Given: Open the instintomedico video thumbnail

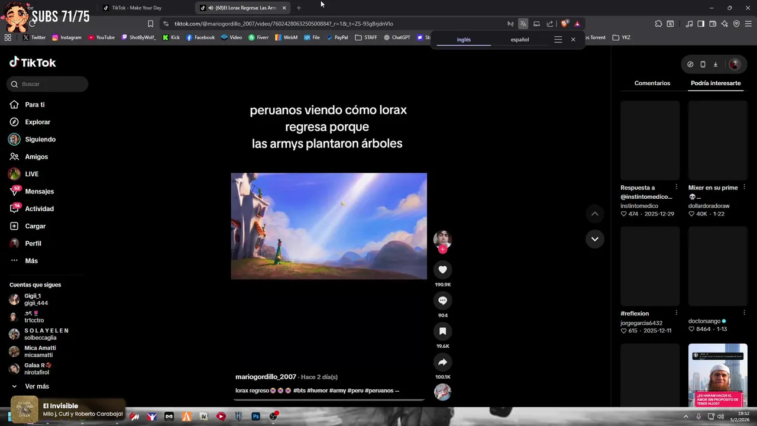Looking at the screenshot, I should pyautogui.click(x=650, y=140).
